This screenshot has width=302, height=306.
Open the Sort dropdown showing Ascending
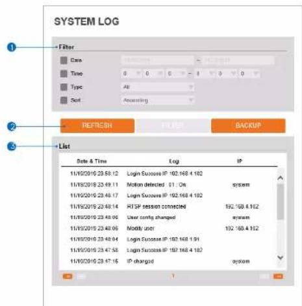pos(158,100)
